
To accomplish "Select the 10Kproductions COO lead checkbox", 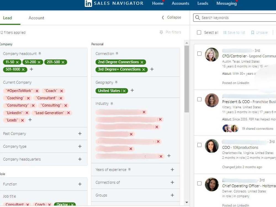I will point(199,145).
